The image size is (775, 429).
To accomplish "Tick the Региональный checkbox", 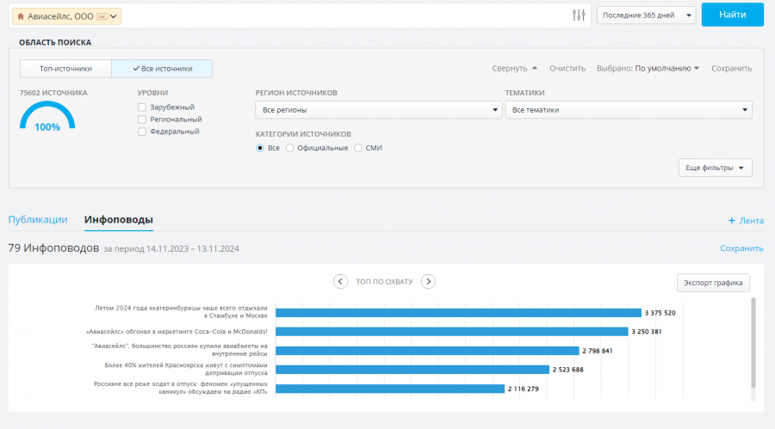I will point(142,120).
